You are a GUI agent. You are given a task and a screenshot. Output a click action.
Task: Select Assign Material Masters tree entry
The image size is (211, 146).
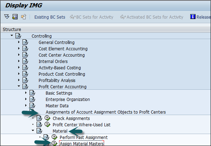click(x=84, y=144)
